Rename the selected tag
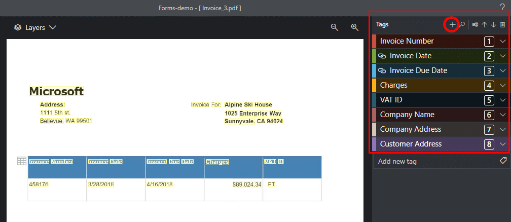Viewport: 511px width, 222px height. click(x=475, y=24)
